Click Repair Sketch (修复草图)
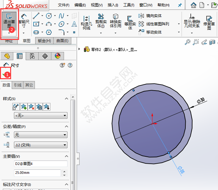 (x=209, y=23)
